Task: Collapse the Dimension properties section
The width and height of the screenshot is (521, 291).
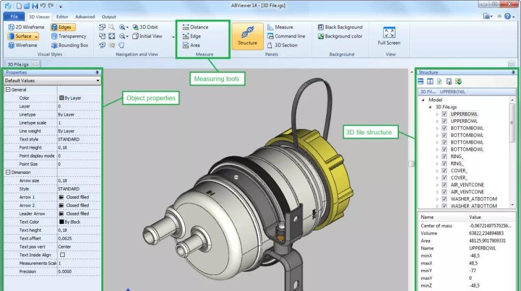Action: pos(8,172)
